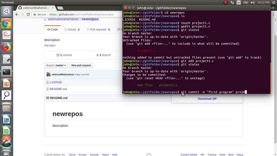
Task: Open the Help footer link
Action: pyautogui.click(x=115, y=155)
